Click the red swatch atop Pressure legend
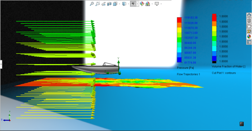The width and height of the screenshot is (252, 131). tap(179, 20)
